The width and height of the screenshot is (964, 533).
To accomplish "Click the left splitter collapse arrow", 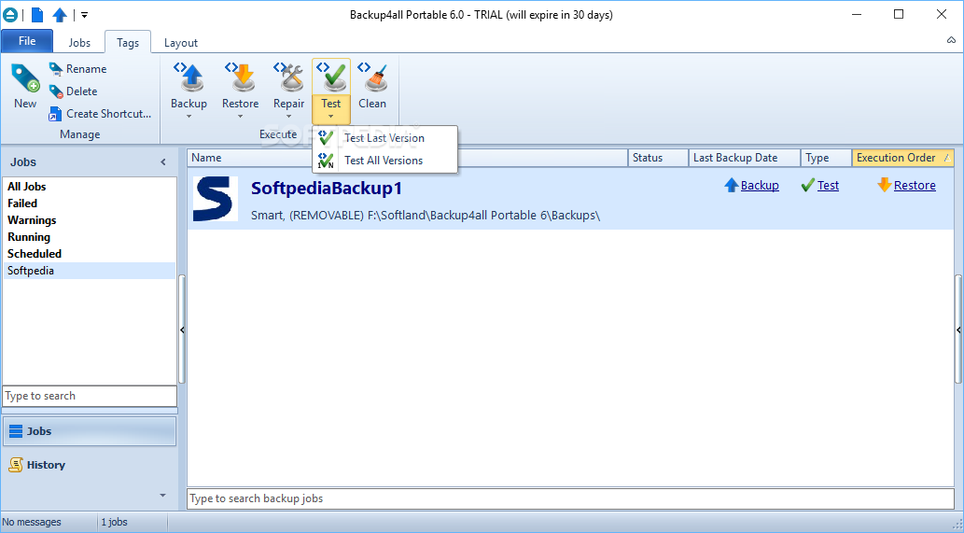I will tap(182, 330).
